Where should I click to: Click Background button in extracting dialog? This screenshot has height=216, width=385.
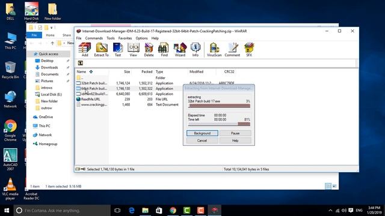202,133
